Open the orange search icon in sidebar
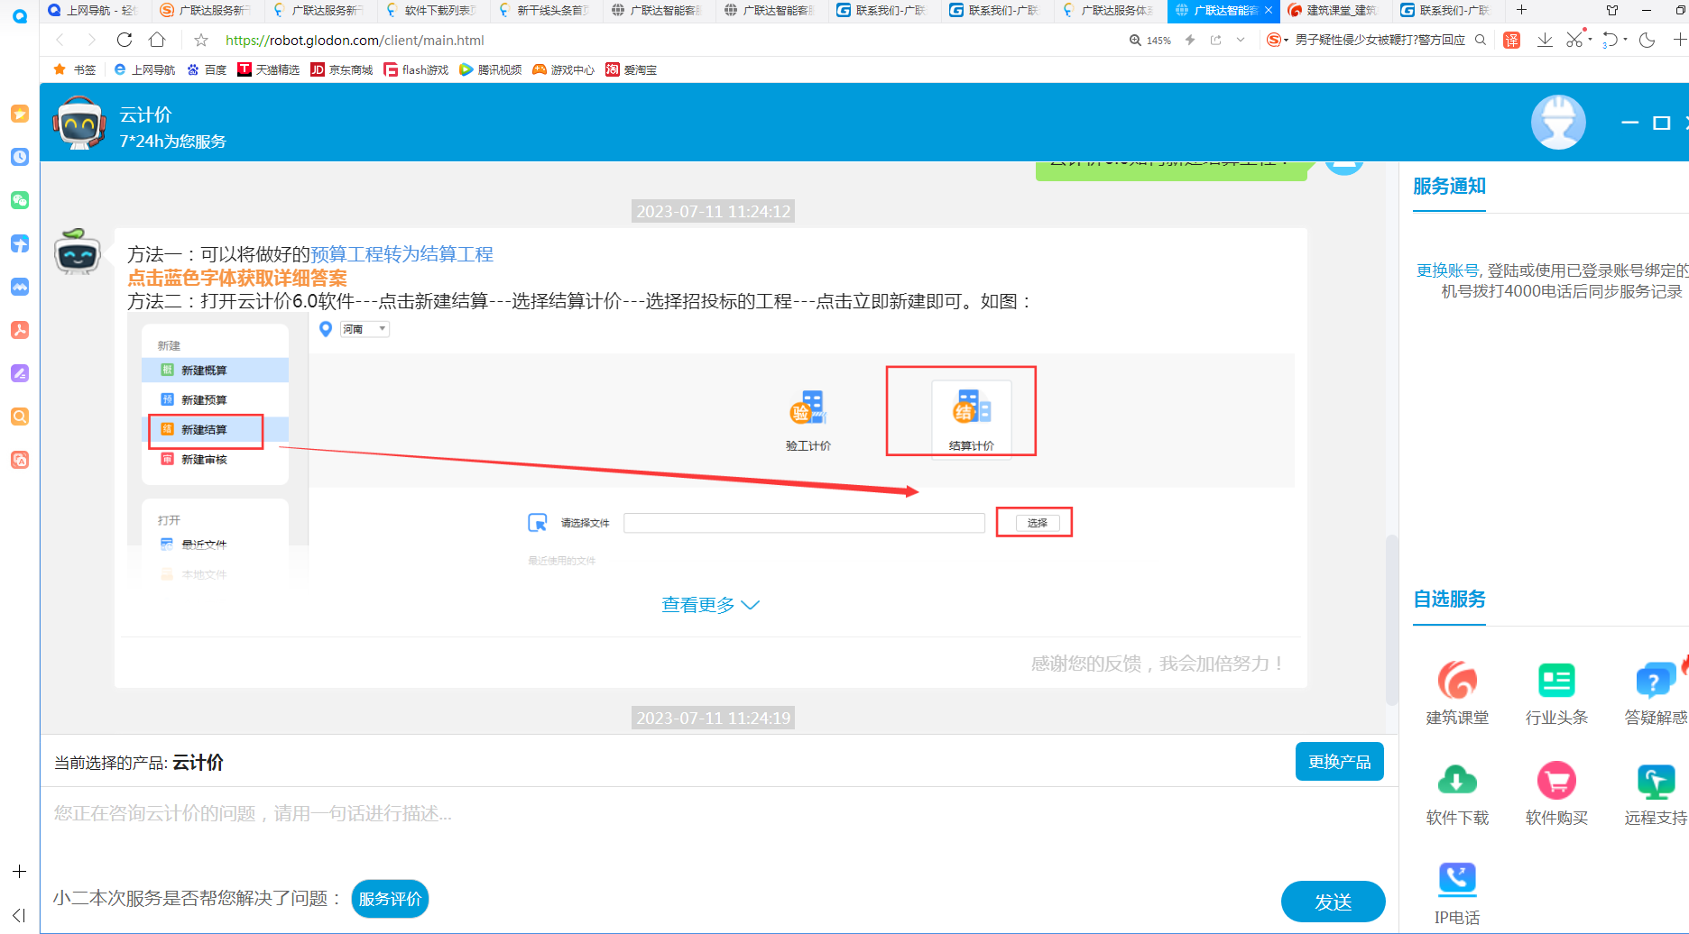This screenshot has width=1689, height=934. (x=19, y=417)
